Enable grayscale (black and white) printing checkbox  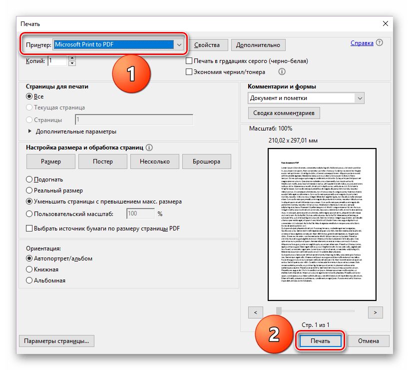tap(189, 61)
